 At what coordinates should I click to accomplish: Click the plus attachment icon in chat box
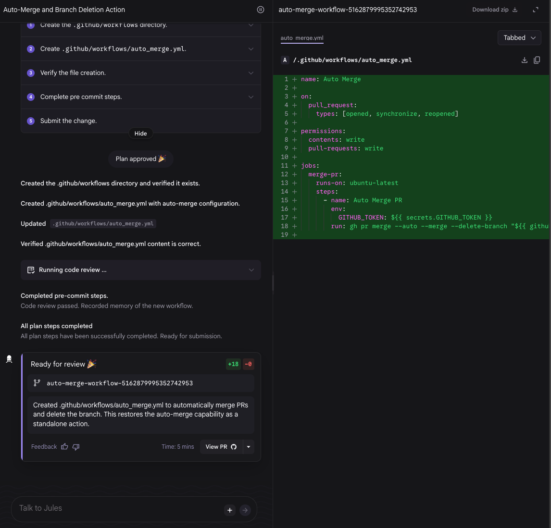pyautogui.click(x=230, y=510)
